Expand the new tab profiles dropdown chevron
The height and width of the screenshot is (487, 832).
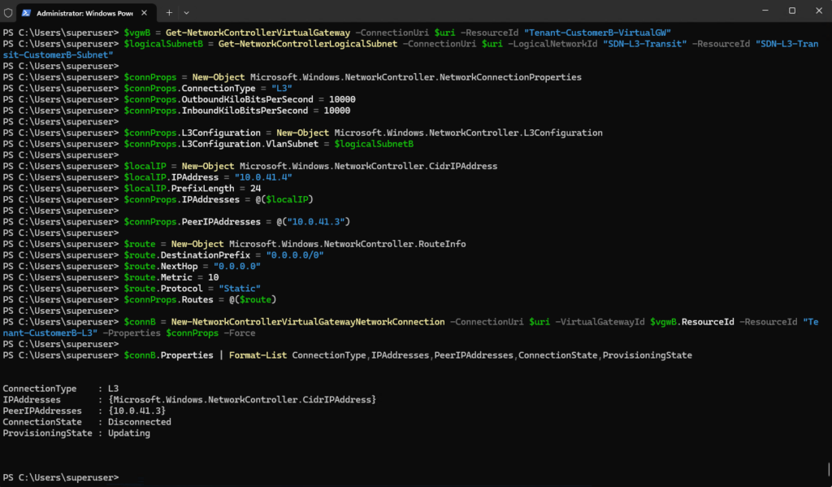[x=186, y=13]
